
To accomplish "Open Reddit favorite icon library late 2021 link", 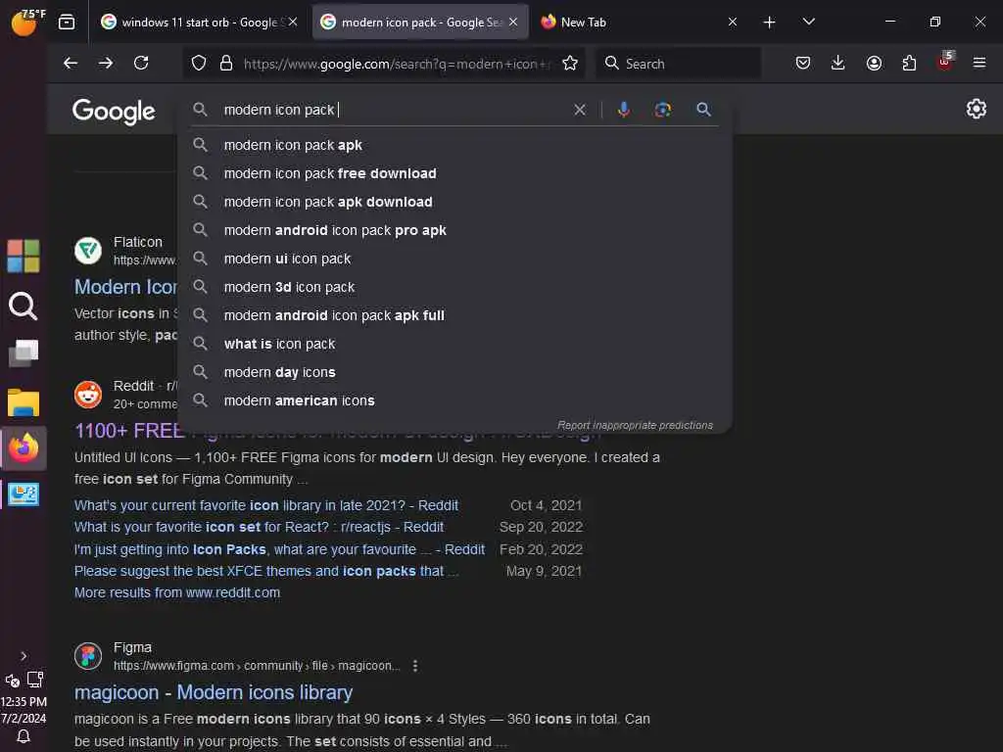I will [266, 505].
